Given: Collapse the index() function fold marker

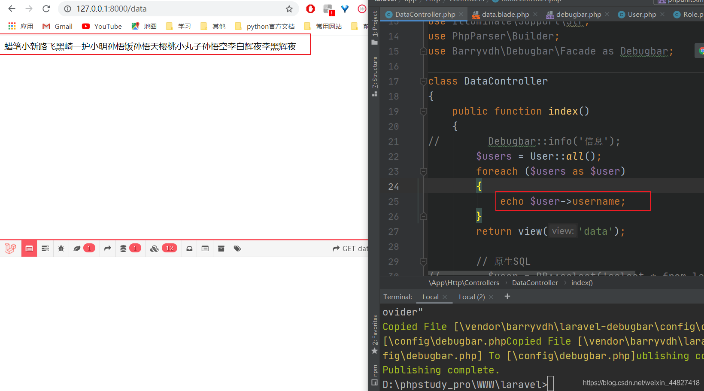Looking at the screenshot, I should pos(423,112).
